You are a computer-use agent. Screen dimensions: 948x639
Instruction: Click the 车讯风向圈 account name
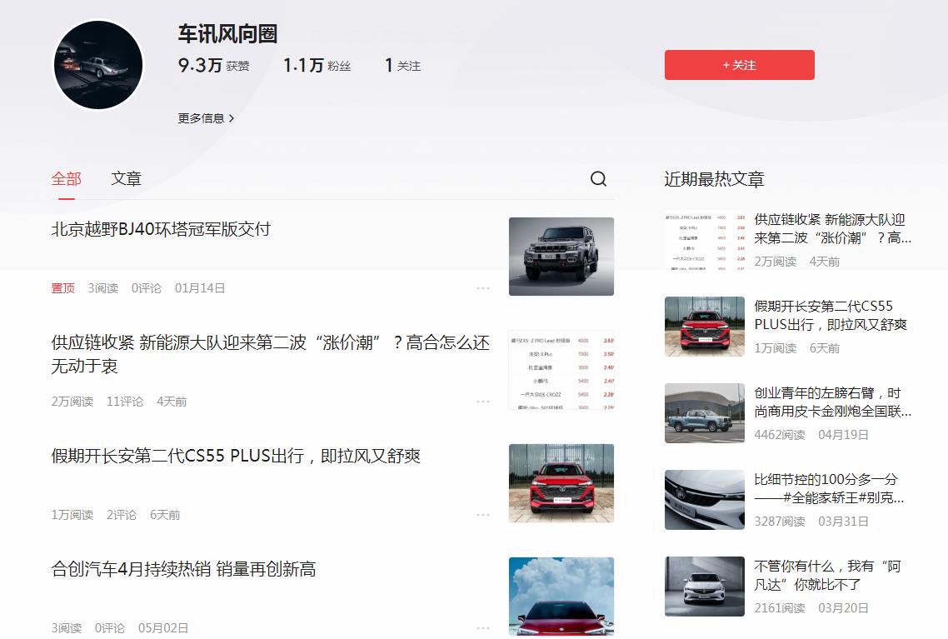[x=227, y=34]
